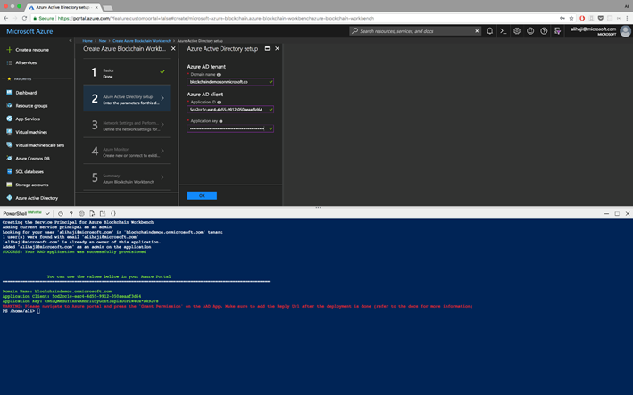Click Home in the breadcrumb
The height and width of the screenshot is (395, 633).
(87, 41)
